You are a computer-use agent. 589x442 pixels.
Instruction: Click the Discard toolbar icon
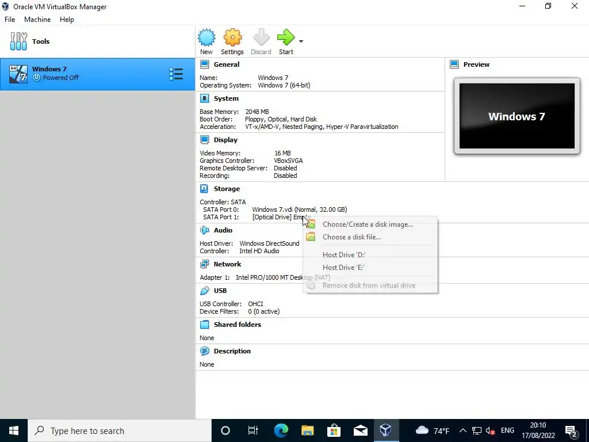[261, 37]
